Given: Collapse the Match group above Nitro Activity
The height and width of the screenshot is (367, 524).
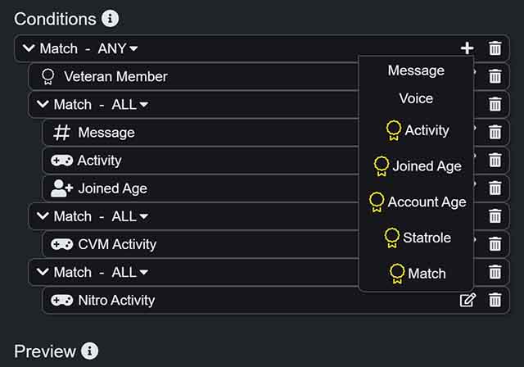Looking at the screenshot, I should pos(43,272).
